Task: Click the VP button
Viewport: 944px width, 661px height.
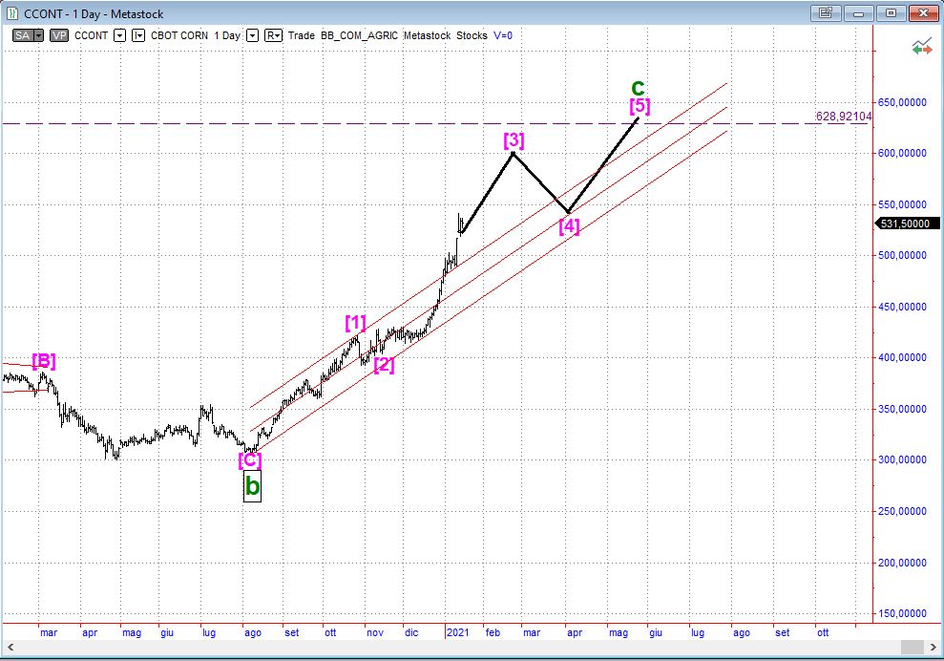Action: tap(59, 35)
